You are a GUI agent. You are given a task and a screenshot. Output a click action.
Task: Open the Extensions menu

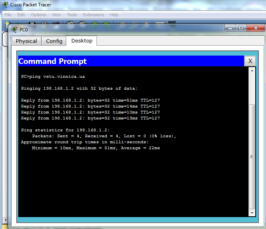click(x=93, y=15)
